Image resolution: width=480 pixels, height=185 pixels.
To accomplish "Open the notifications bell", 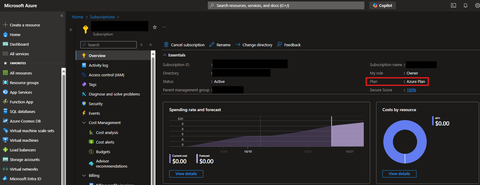I will pos(466,5).
